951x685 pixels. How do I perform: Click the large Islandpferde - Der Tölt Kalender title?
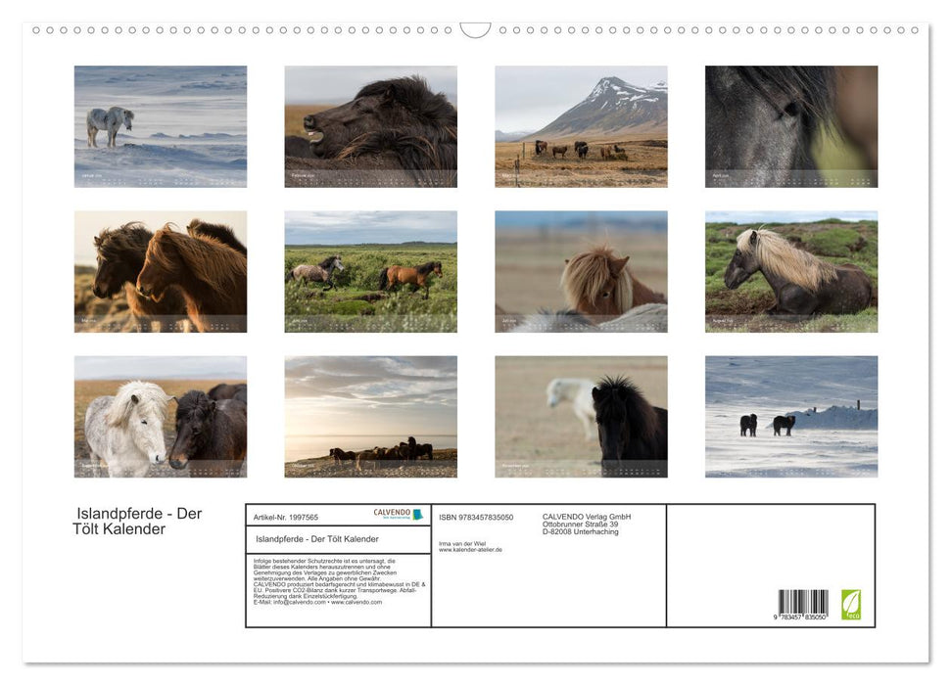tap(137, 522)
